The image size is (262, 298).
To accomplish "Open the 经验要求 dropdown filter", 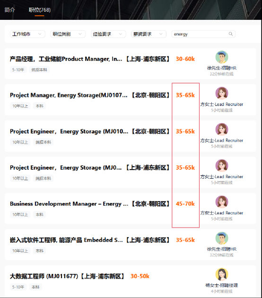I will [x=108, y=34].
